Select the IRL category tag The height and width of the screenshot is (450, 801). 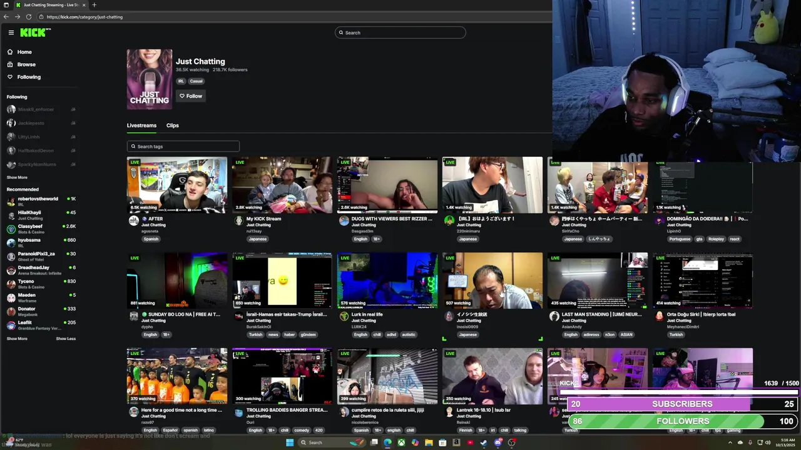pos(181,81)
